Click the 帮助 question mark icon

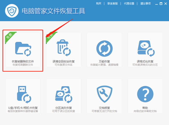click(145, 94)
